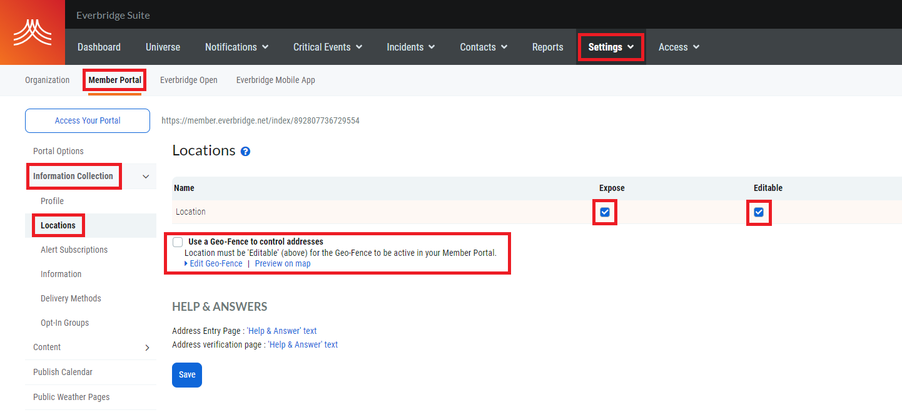Image resolution: width=902 pixels, height=415 pixels.
Task: Open Delivery Methods in the sidebar
Action: pyautogui.click(x=71, y=298)
